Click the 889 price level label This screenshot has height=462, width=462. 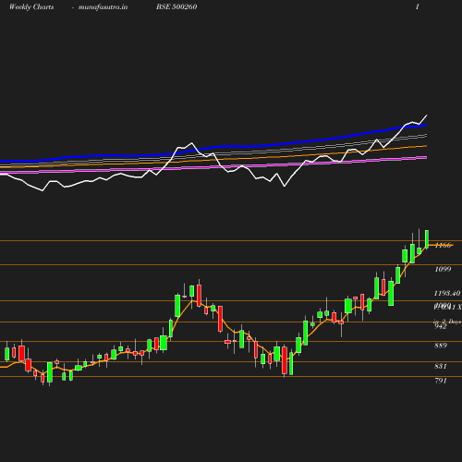pos(441,346)
